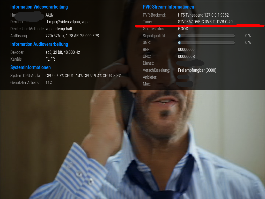265x199 pixels.
Task: Click the SNR progress bar
Action: [206, 43]
